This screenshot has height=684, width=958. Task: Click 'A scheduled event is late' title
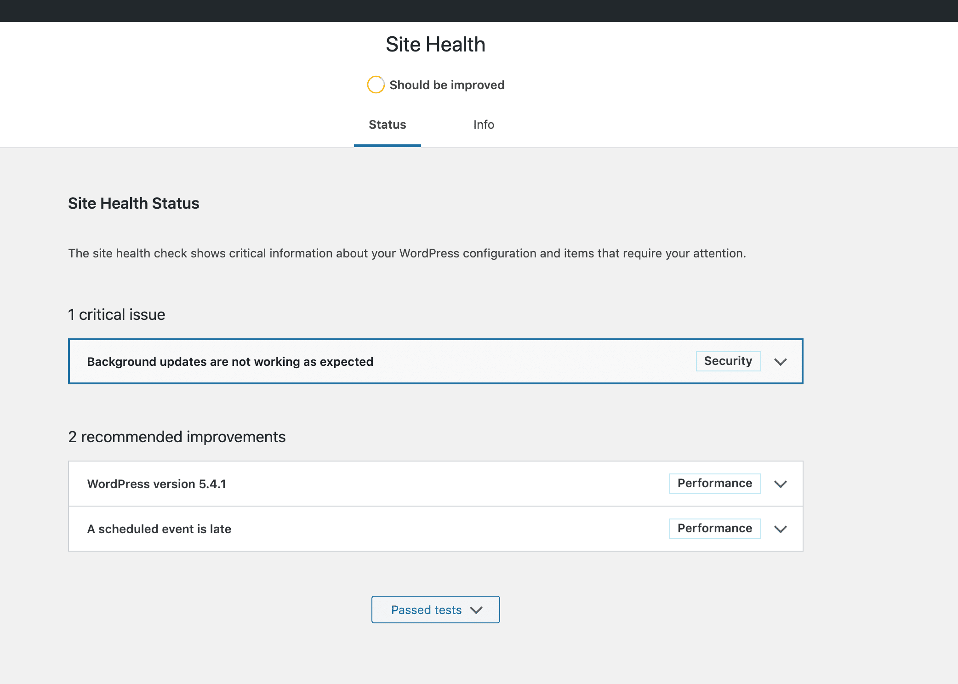click(x=159, y=529)
